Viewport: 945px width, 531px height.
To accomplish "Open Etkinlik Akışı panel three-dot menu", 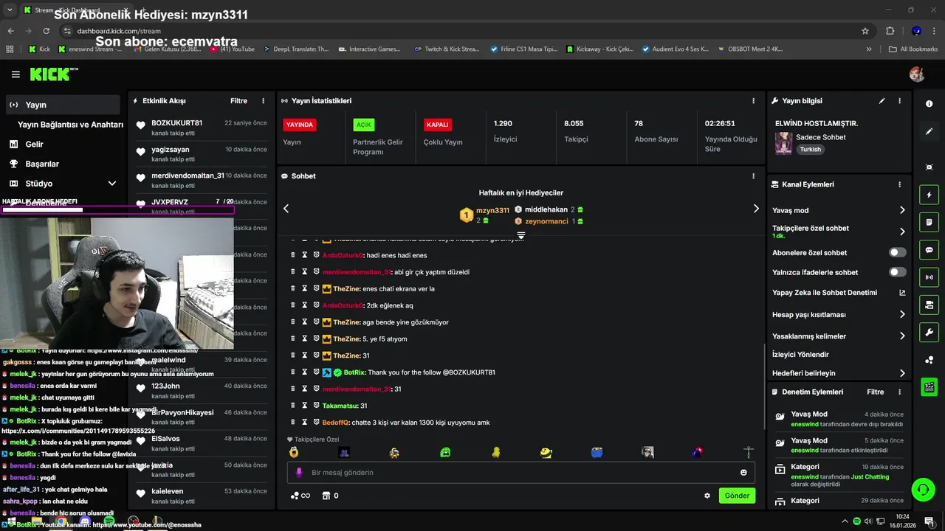I will point(263,101).
